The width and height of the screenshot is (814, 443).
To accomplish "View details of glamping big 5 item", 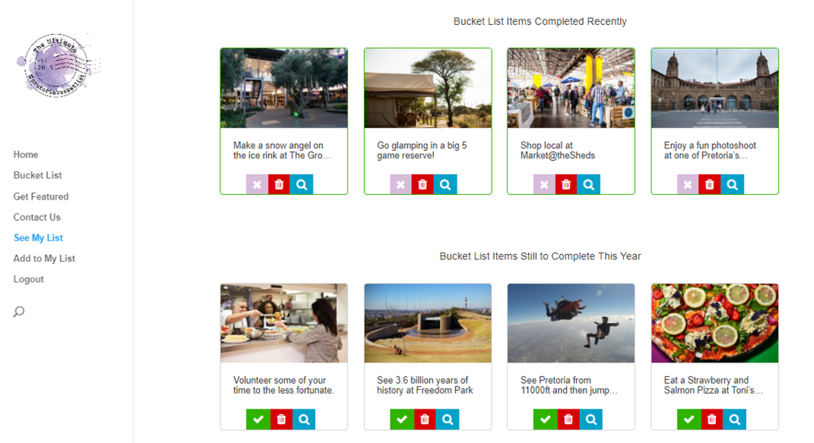I will [445, 184].
